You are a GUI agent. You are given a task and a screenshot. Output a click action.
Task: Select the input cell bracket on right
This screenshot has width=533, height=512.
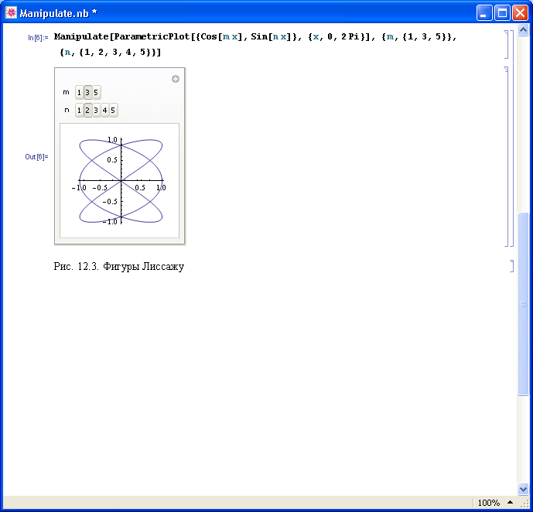507,45
